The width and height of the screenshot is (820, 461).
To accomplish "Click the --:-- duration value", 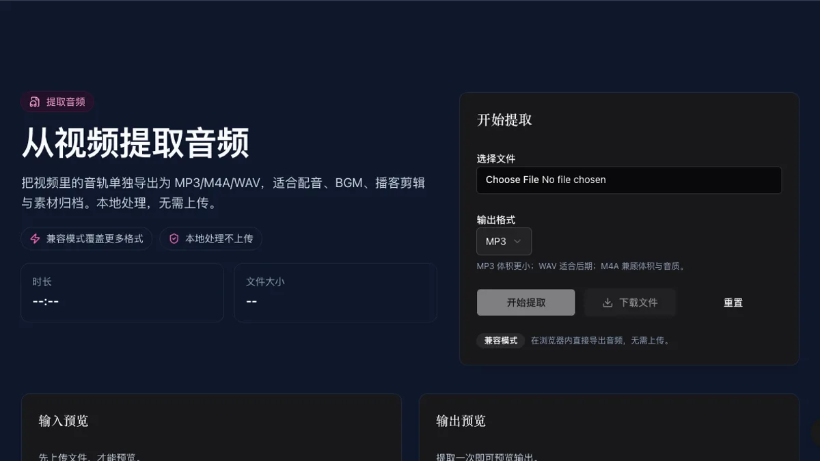I will [46, 301].
